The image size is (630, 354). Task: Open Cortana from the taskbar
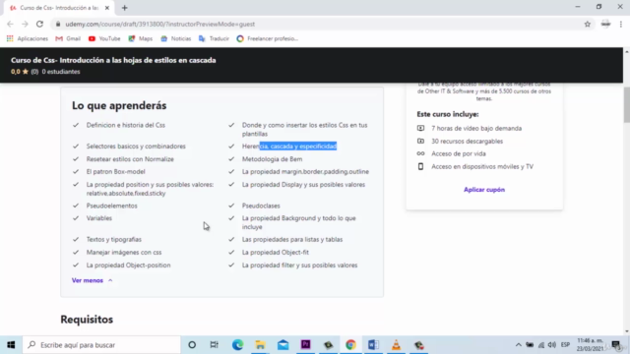click(x=192, y=345)
